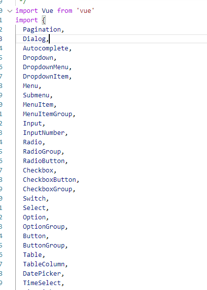
Task: Click the DatePicker import name
Action: (x=42, y=274)
